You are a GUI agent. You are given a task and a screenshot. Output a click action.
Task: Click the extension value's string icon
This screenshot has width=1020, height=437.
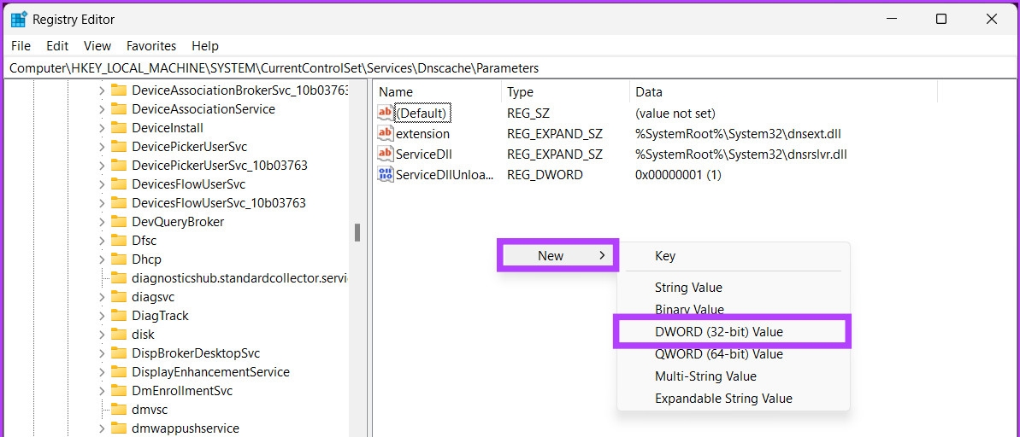(386, 134)
